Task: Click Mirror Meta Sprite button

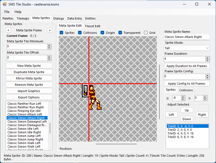Action: coord(29,78)
